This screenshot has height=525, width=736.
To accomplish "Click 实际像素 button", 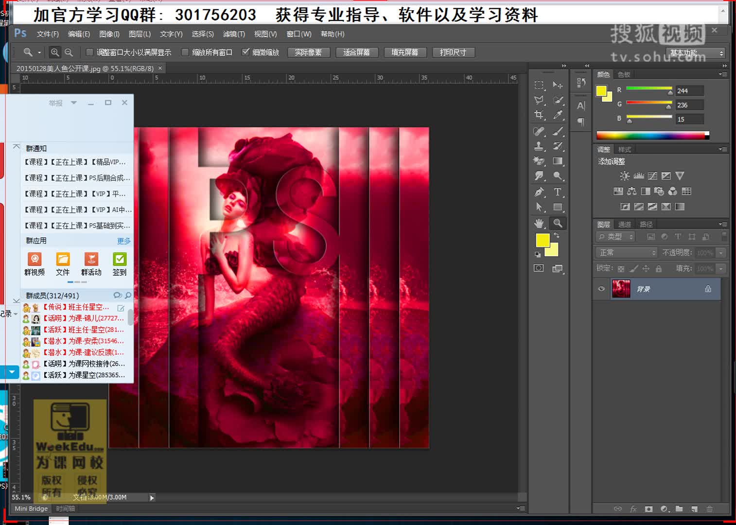I will [309, 52].
